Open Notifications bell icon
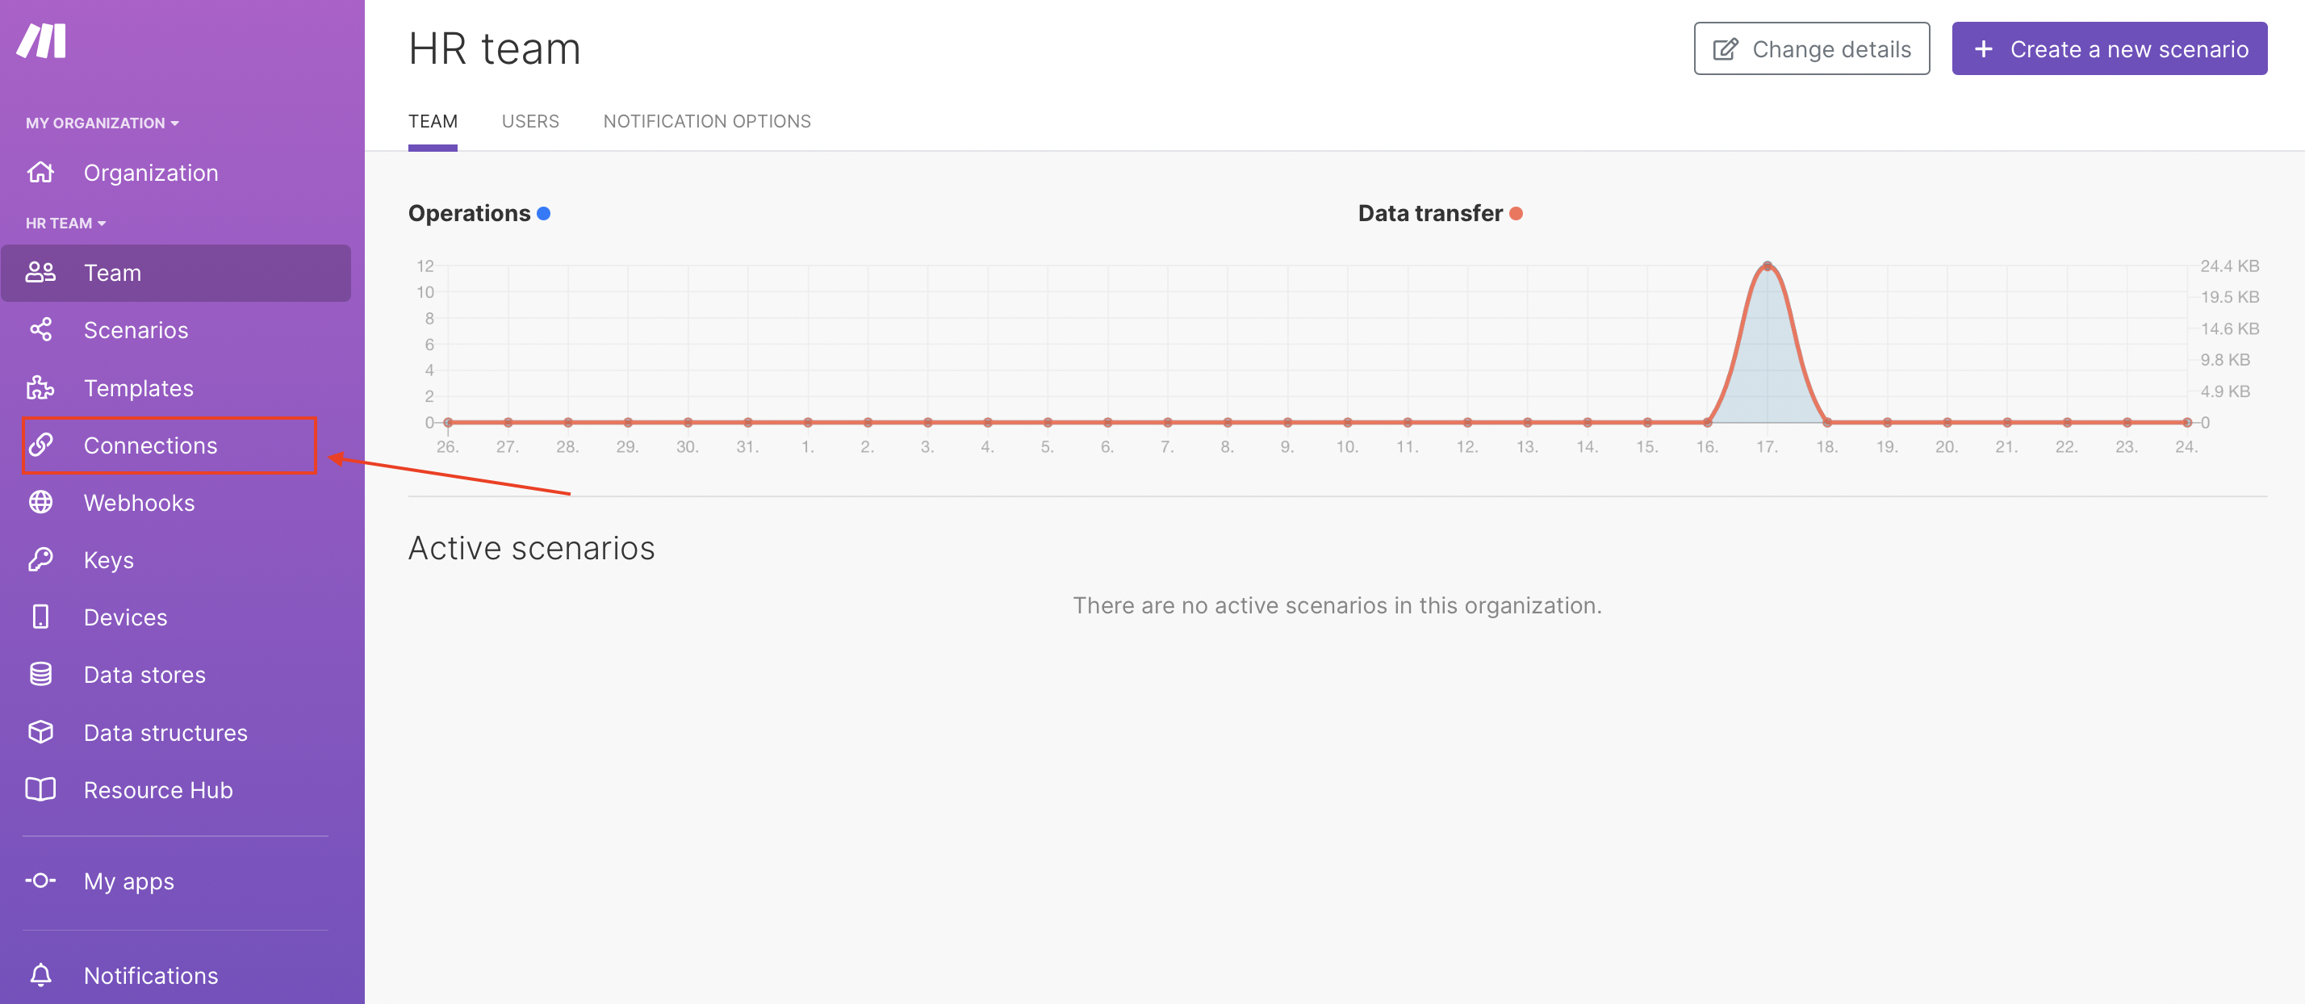 (40, 974)
